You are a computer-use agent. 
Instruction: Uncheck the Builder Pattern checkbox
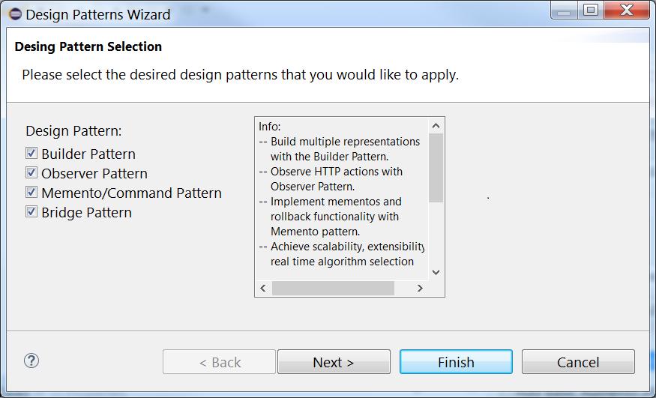31,153
